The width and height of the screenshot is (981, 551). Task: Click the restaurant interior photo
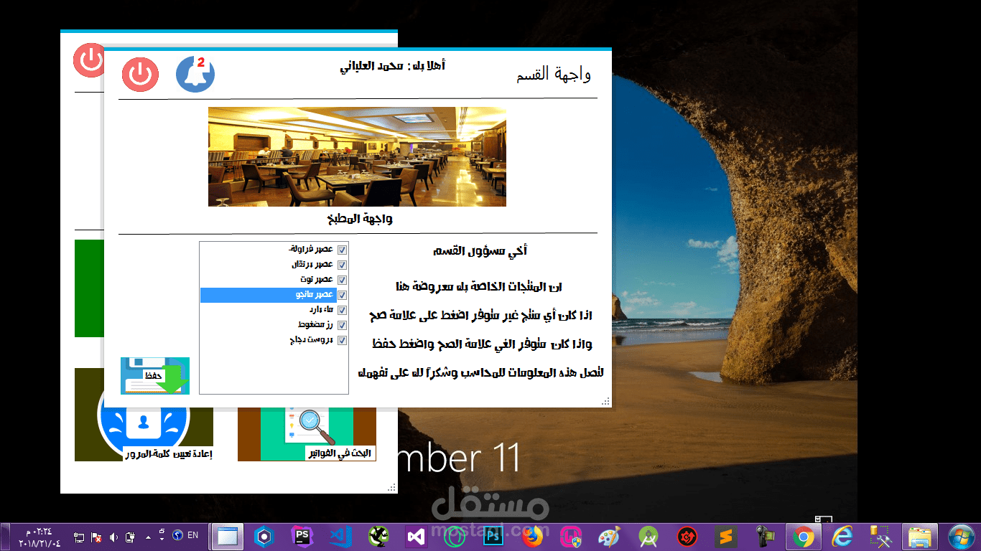pos(357,156)
